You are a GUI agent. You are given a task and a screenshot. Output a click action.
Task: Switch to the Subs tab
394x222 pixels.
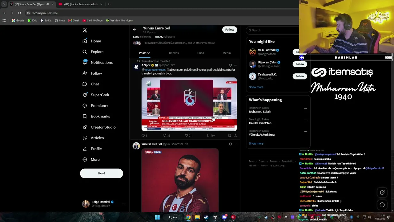(201, 53)
